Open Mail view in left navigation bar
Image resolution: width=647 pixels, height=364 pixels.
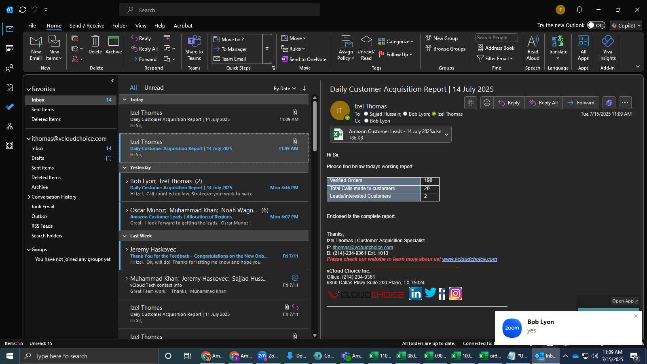tap(10, 29)
